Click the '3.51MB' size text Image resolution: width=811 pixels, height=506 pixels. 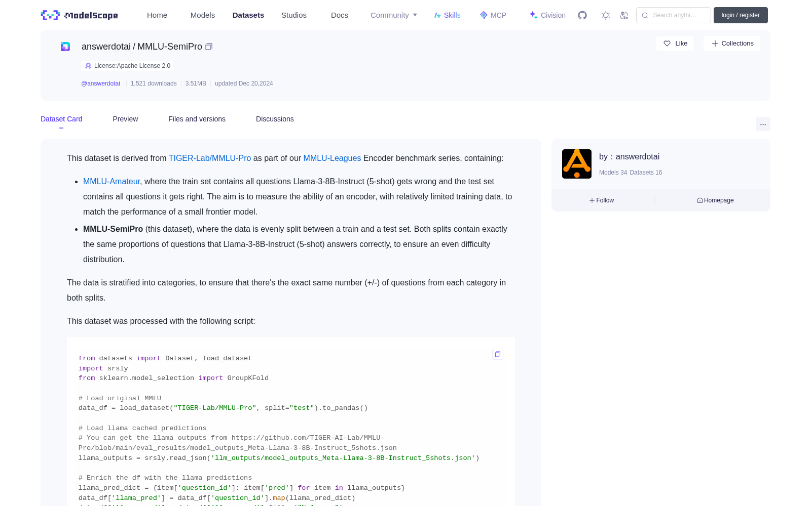[196, 83]
